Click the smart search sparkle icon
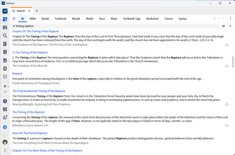Image resolution: width=235 pixels, height=155 pixels. point(14,26)
